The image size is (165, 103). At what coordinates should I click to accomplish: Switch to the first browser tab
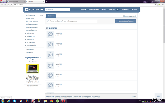[16, 2]
